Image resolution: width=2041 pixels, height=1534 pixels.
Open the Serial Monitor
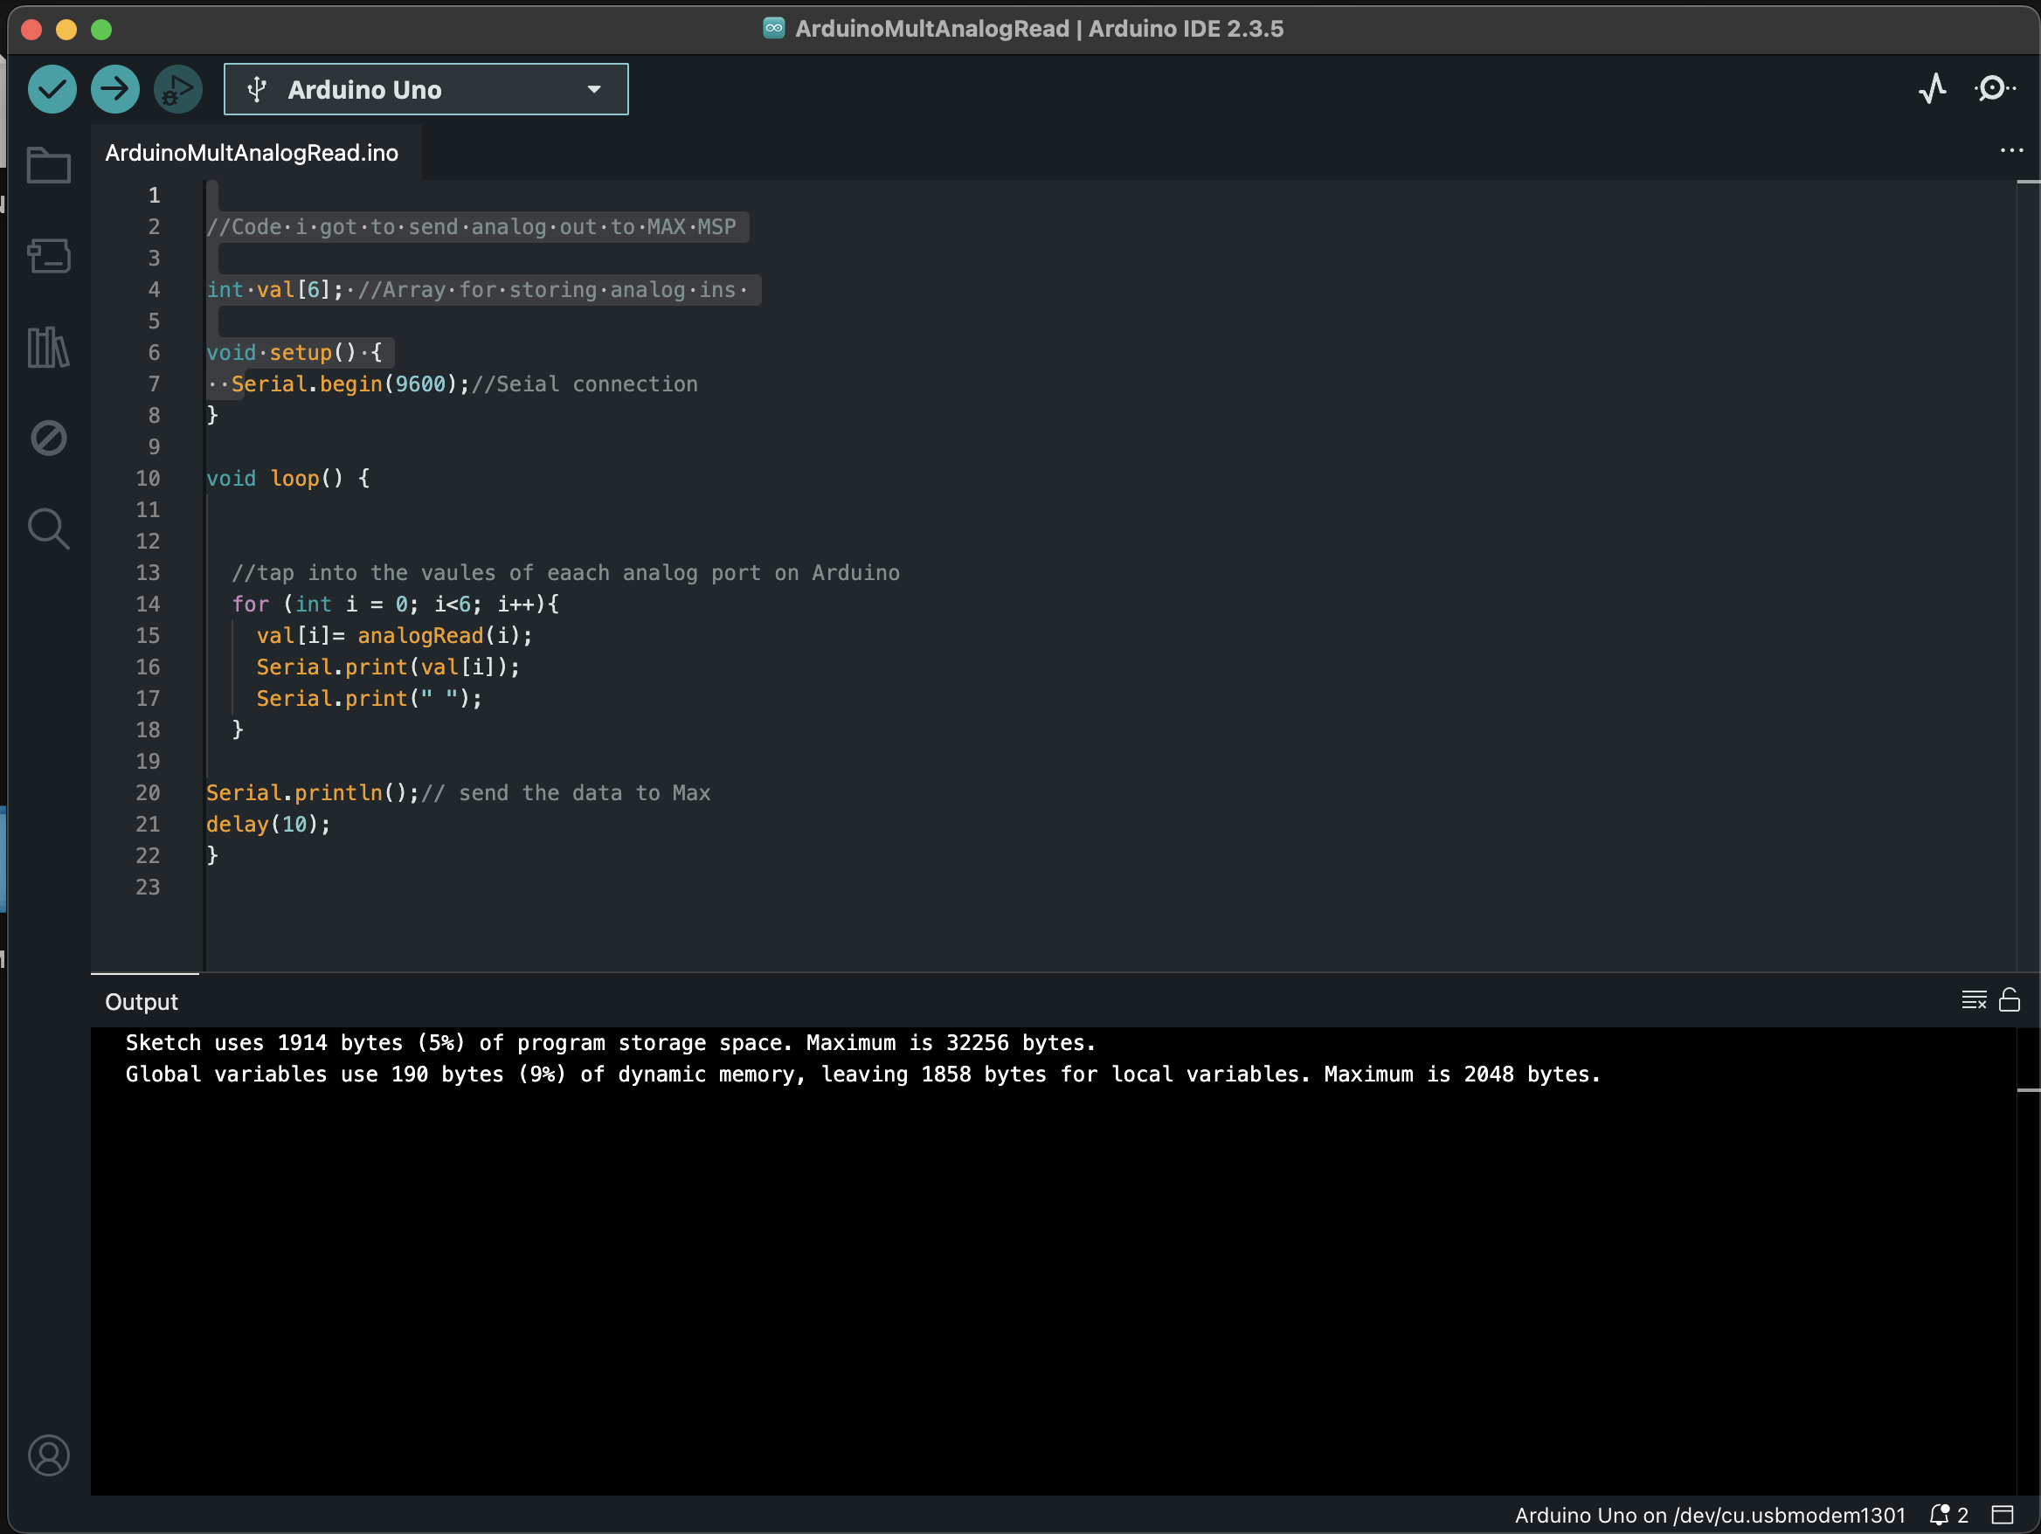tap(1994, 88)
